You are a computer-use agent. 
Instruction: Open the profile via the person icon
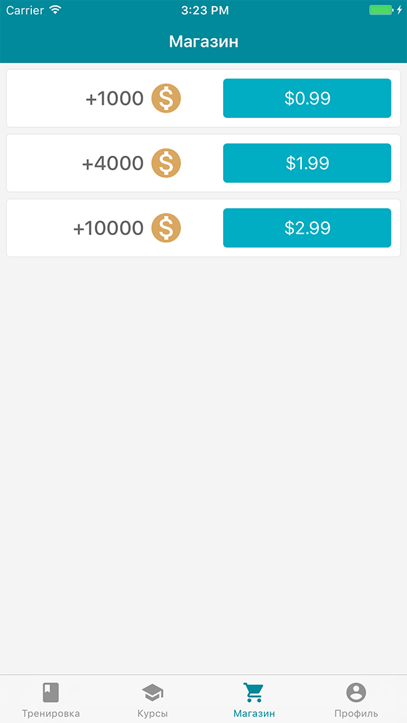click(x=356, y=693)
